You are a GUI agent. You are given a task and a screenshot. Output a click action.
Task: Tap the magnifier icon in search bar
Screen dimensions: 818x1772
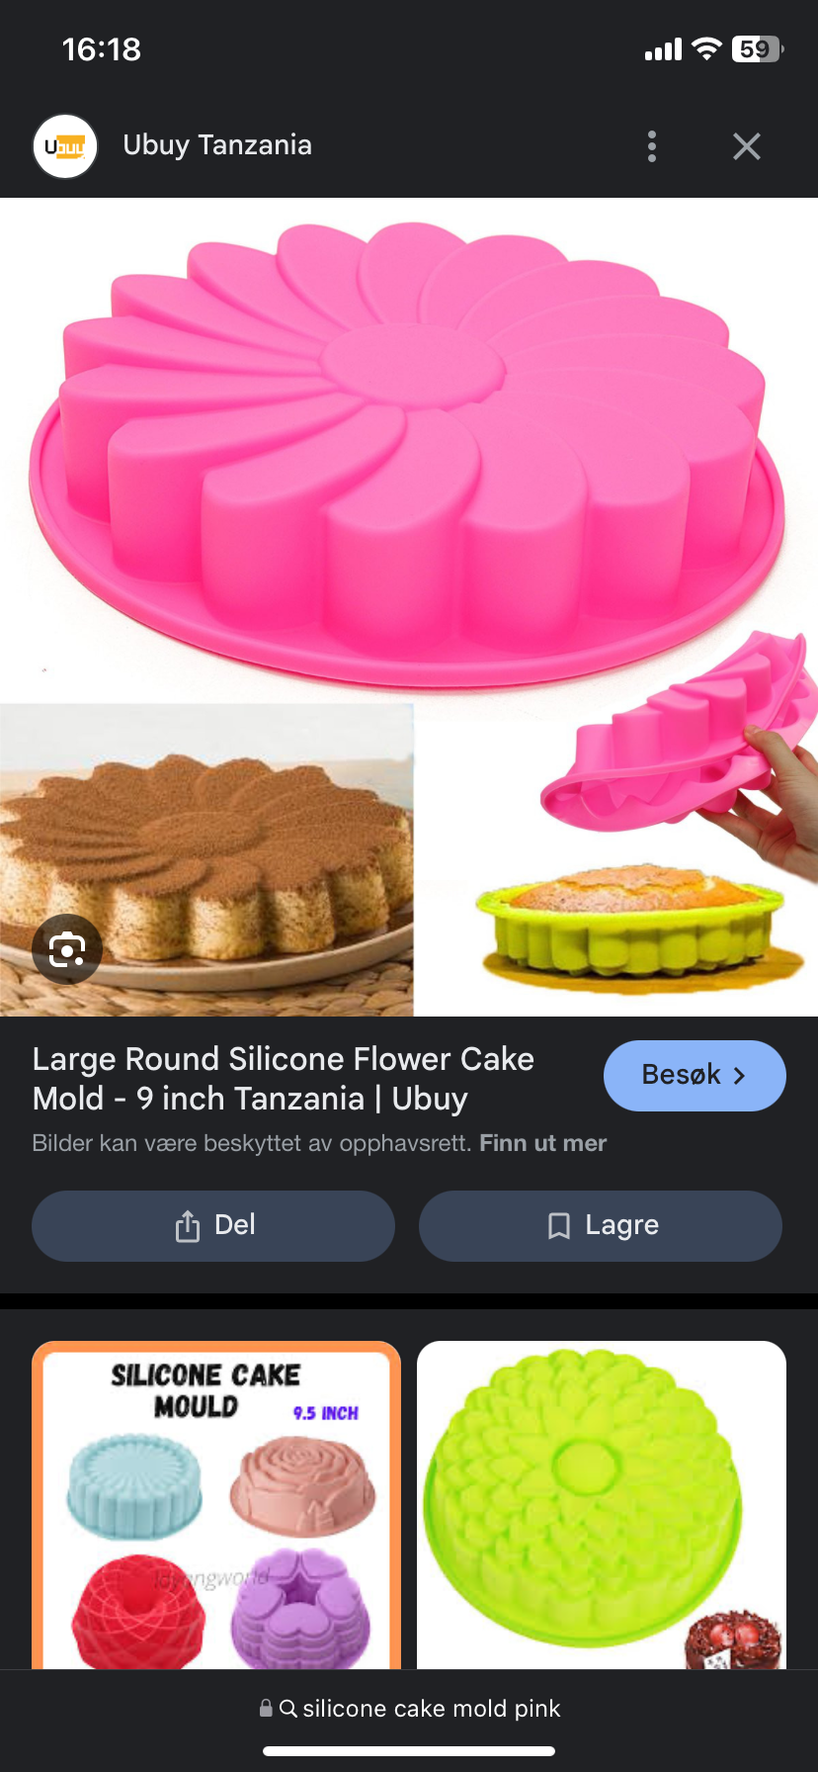pos(288,1708)
